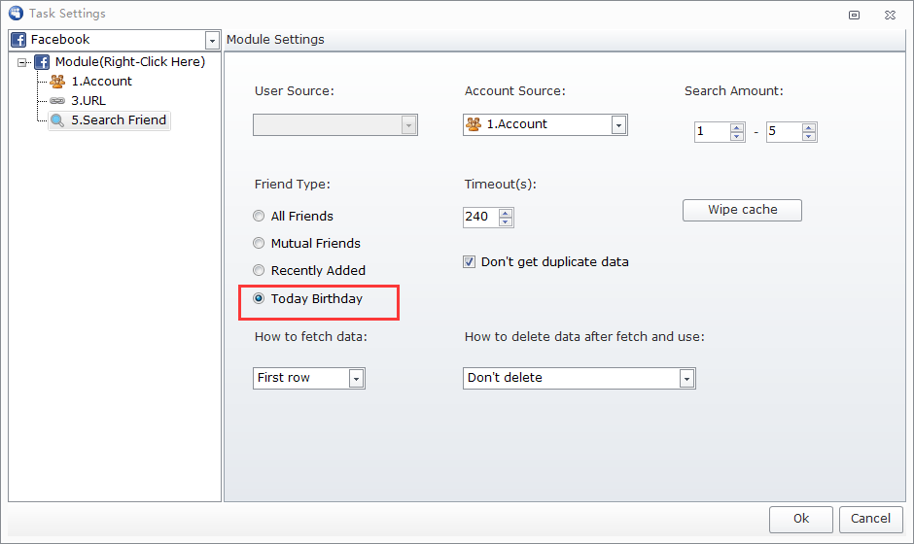Click the Task Settings app icon
The width and height of the screenshot is (914, 544).
16,13
